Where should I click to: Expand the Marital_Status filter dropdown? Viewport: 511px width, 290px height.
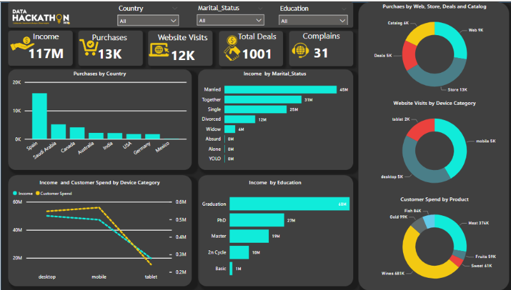pos(230,20)
